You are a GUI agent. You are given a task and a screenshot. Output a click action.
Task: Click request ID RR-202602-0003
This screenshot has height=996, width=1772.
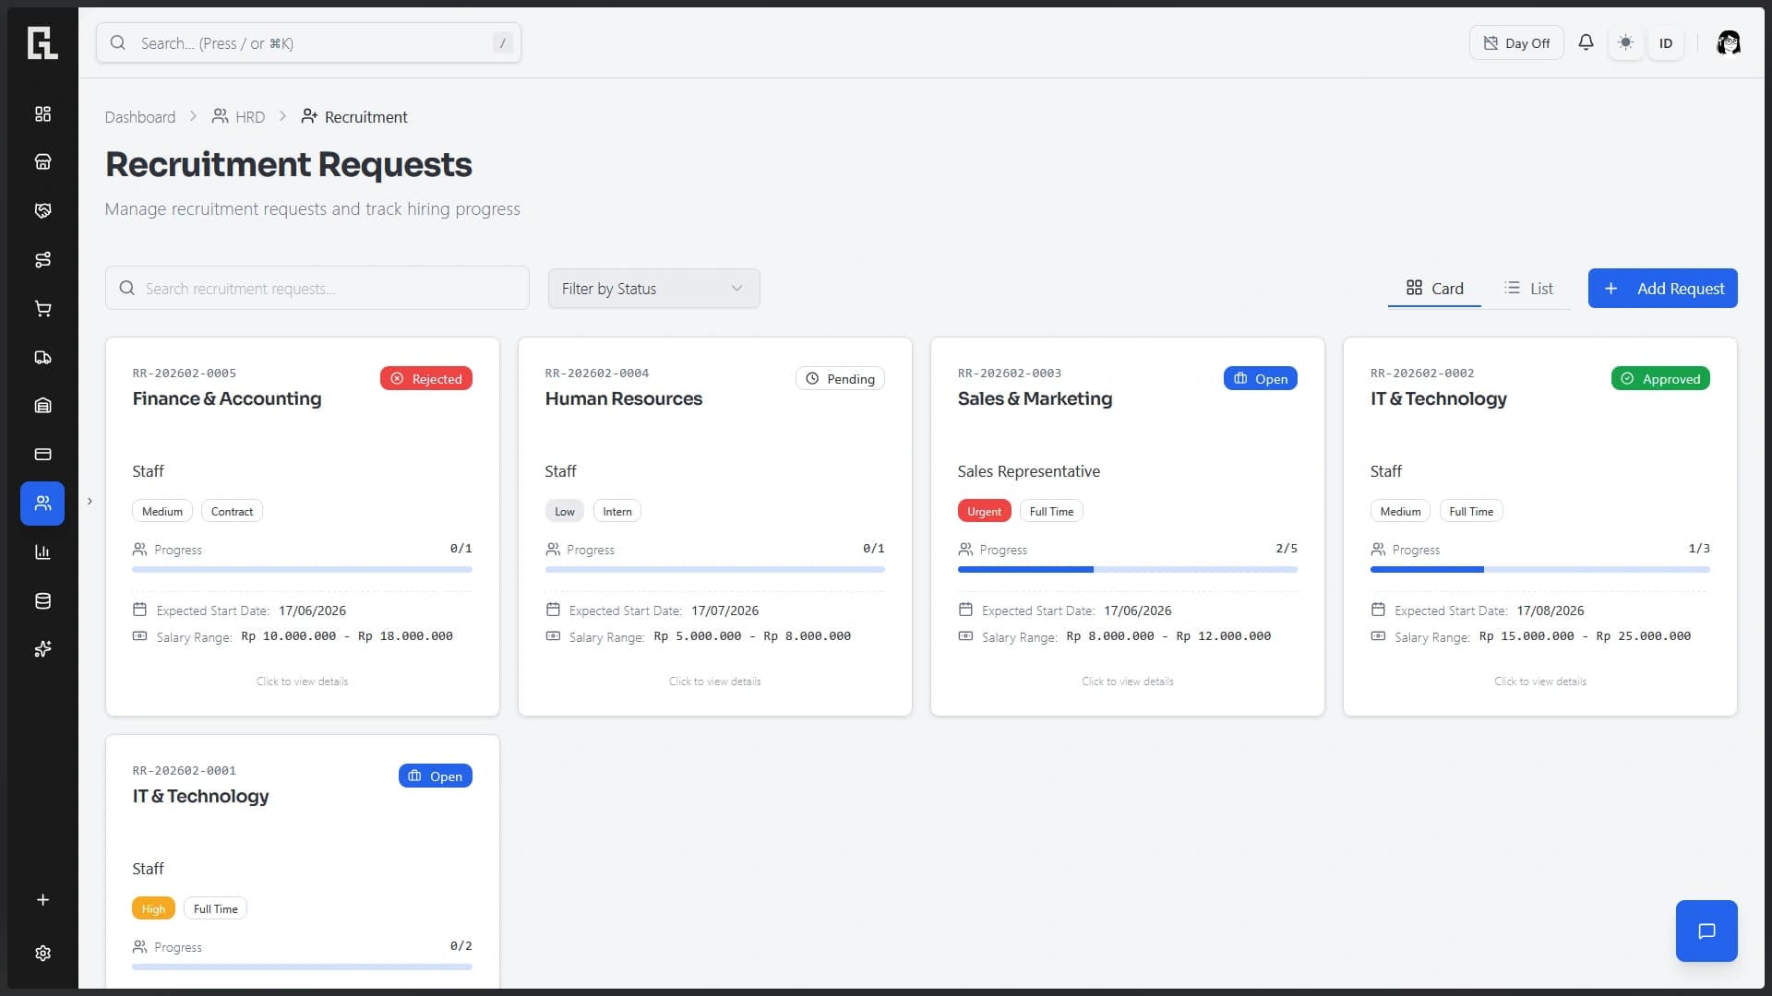pyautogui.click(x=1010, y=373)
